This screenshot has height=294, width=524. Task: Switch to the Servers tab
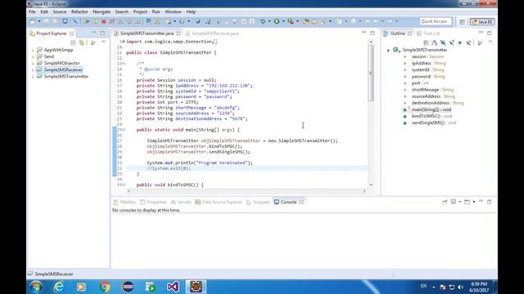(181, 202)
